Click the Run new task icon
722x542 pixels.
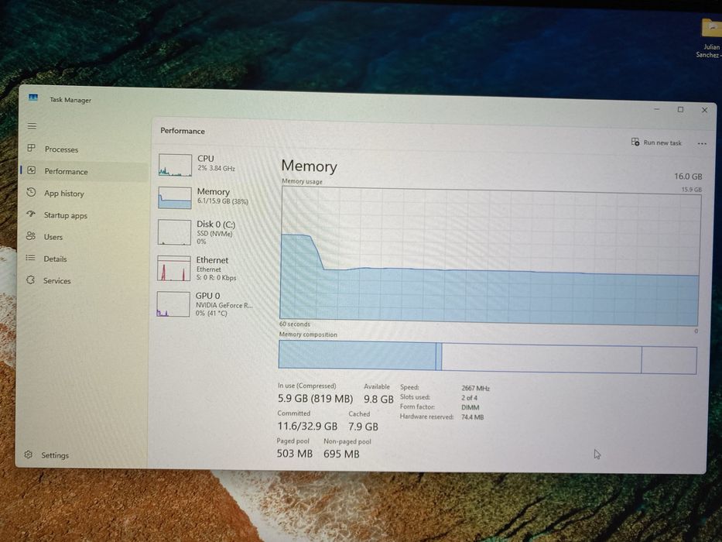pyautogui.click(x=635, y=142)
